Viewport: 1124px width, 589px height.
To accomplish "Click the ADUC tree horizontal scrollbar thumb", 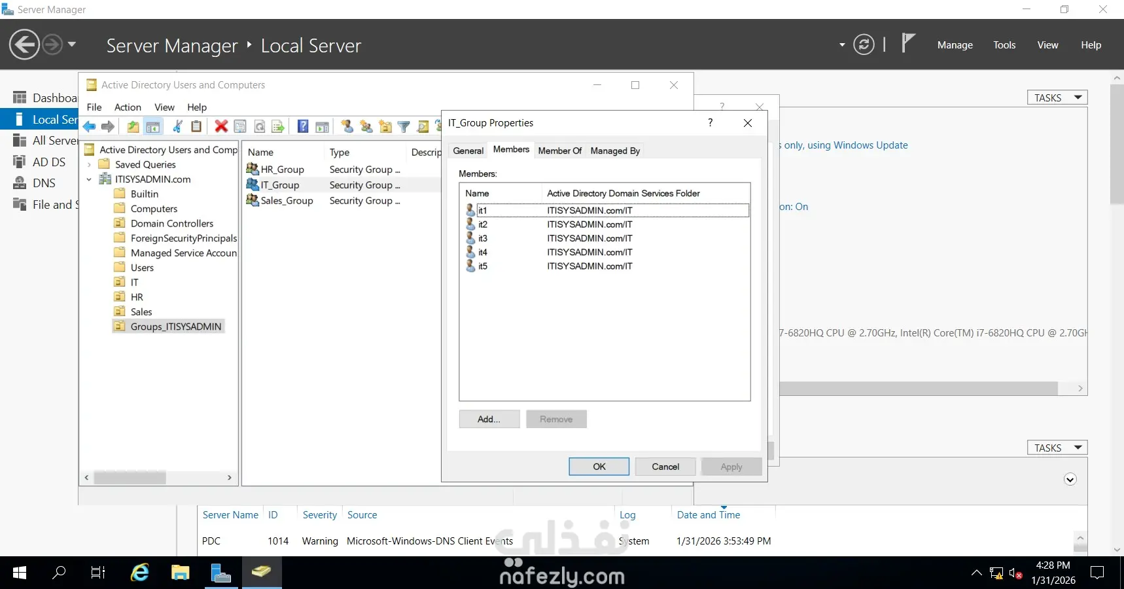I will tap(130, 478).
